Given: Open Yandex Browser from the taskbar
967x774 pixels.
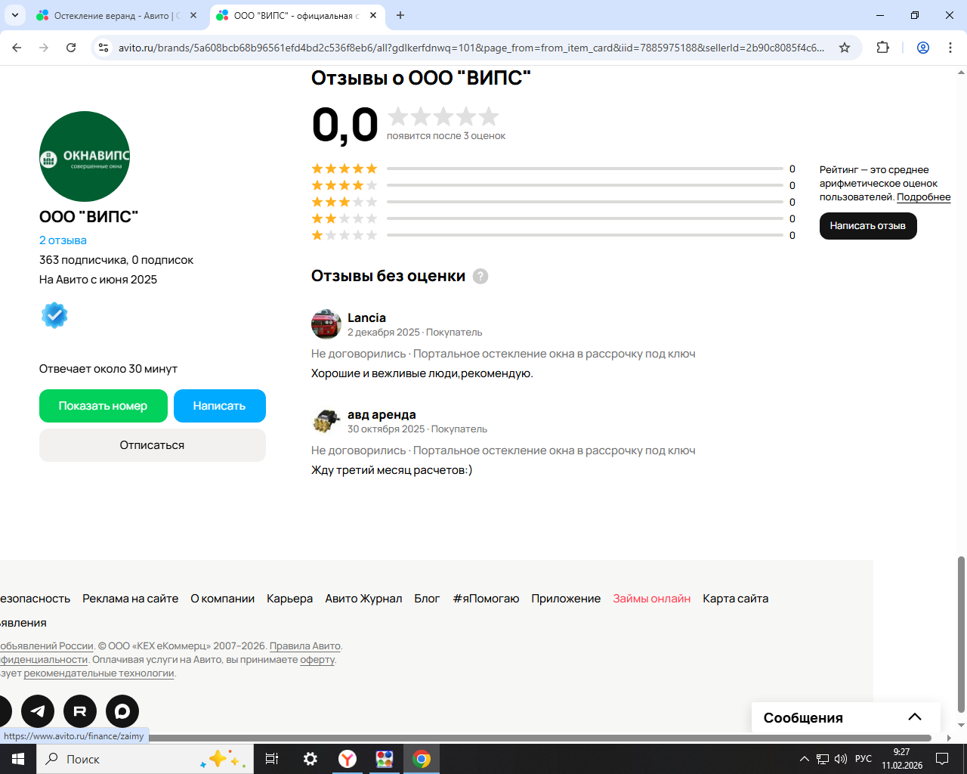Looking at the screenshot, I should (348, 759).
